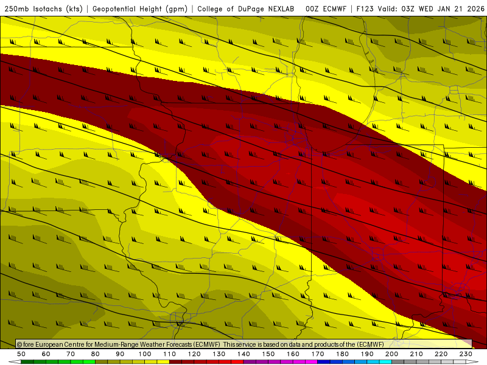Click the '220' label on the color scale
Screen dimensions: 487x365
(441, 354)
